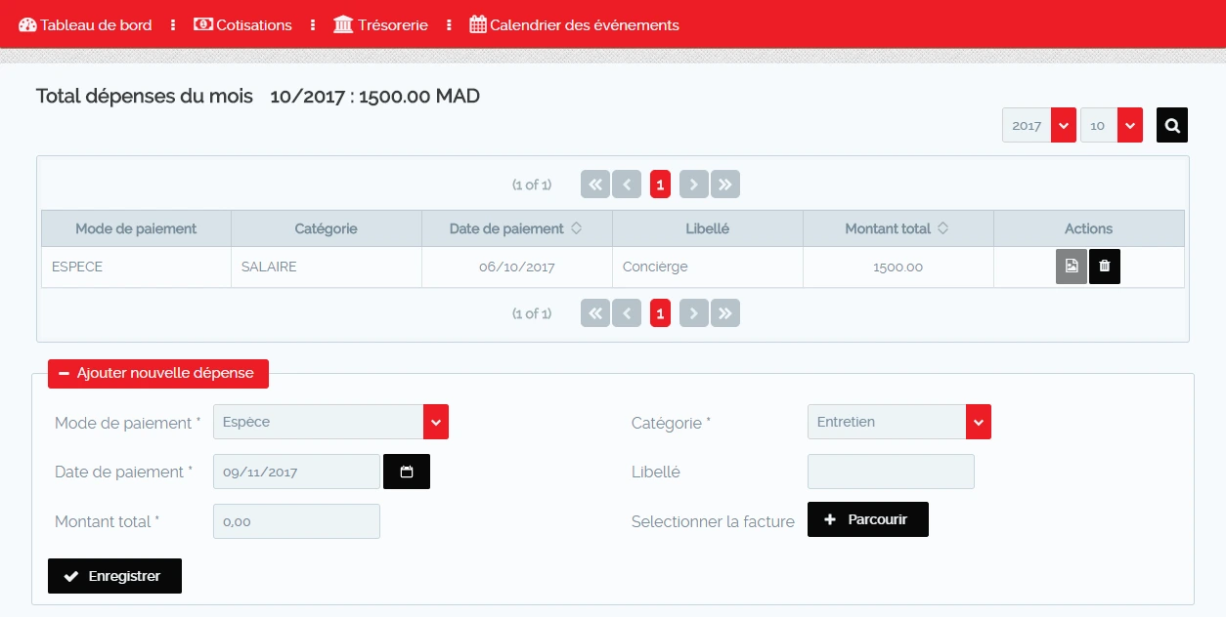The width and height of the screenshot is (1226, 617).
Task: Focus the Libellé input field
Action: pyautogui.click(x=891, y=472)
